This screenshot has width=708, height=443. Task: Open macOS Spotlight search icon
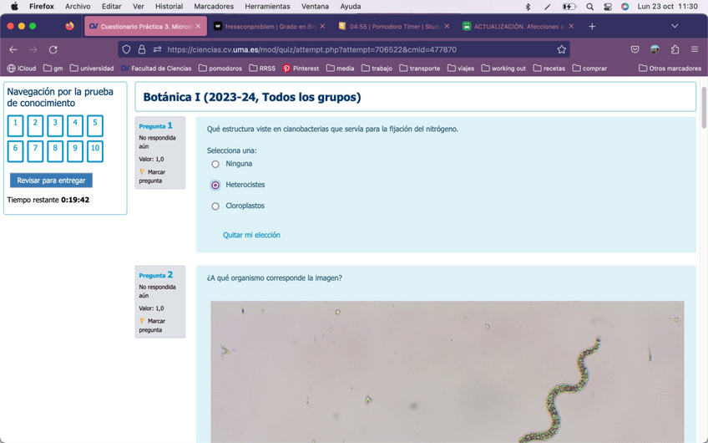(x=589, y=6)
